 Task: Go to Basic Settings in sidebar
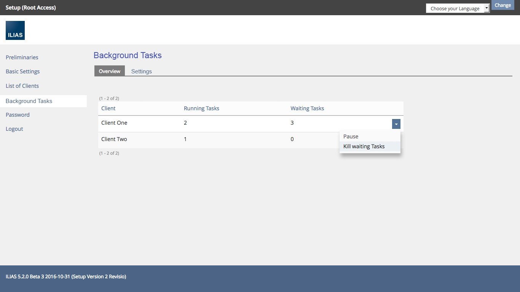click(x=23, y=71)
